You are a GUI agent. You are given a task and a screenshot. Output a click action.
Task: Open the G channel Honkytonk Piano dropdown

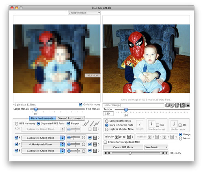click(x=43, y=144)
